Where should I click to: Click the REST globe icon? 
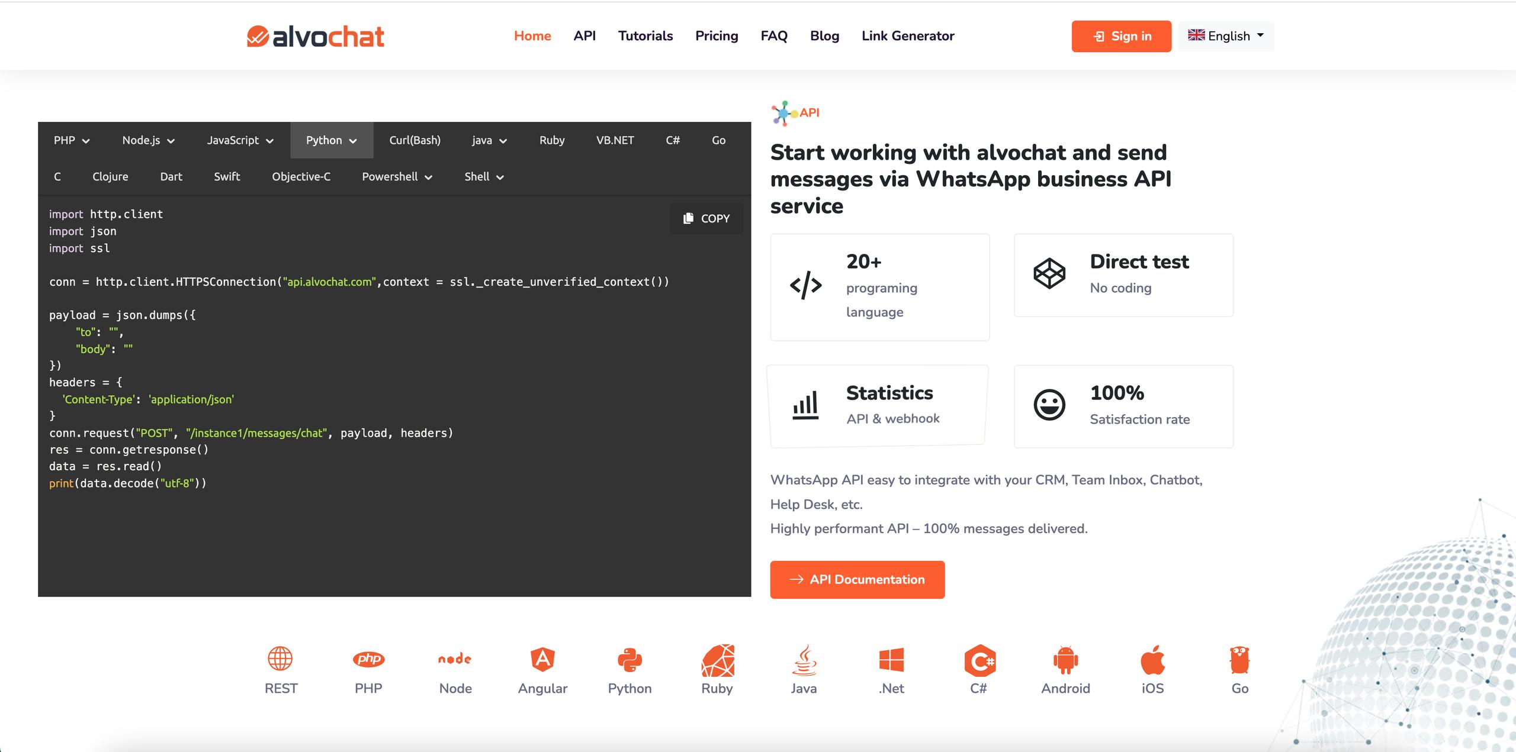280,658
